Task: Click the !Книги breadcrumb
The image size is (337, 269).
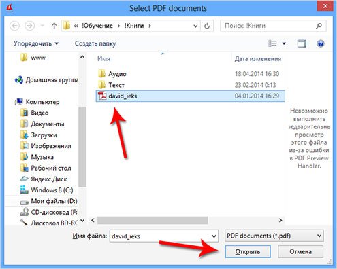Action: [134, 26]
